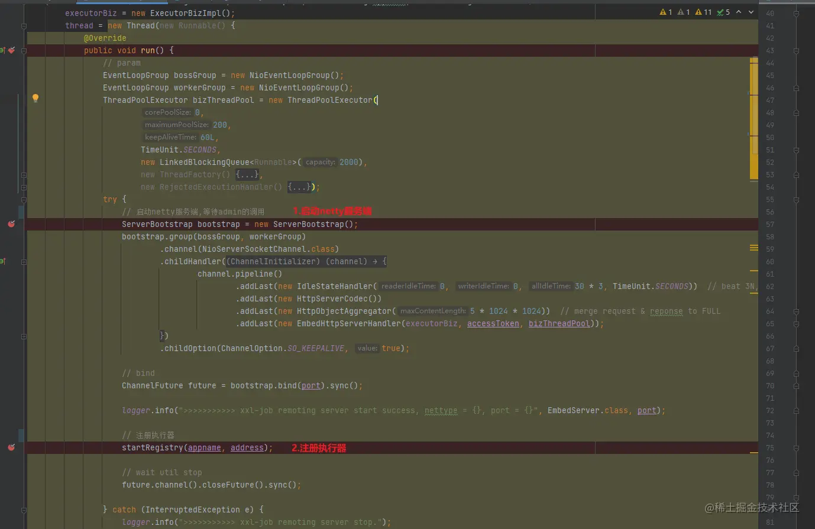
Task: Click InterruptedException in the catch clause
Action: 193,509
